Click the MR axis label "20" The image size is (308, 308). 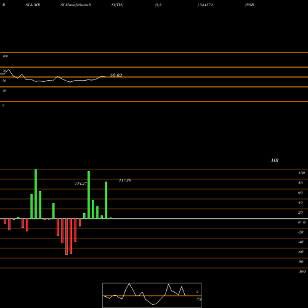tap(301, 213)
